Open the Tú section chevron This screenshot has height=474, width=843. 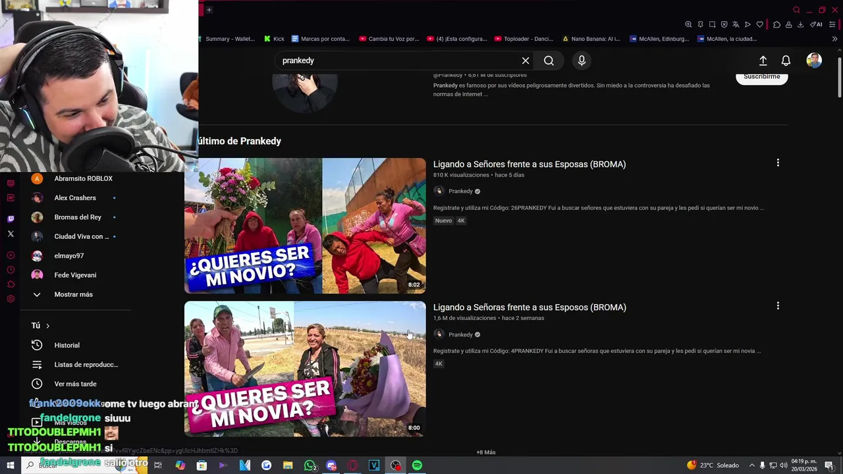[x=47, y=326]
